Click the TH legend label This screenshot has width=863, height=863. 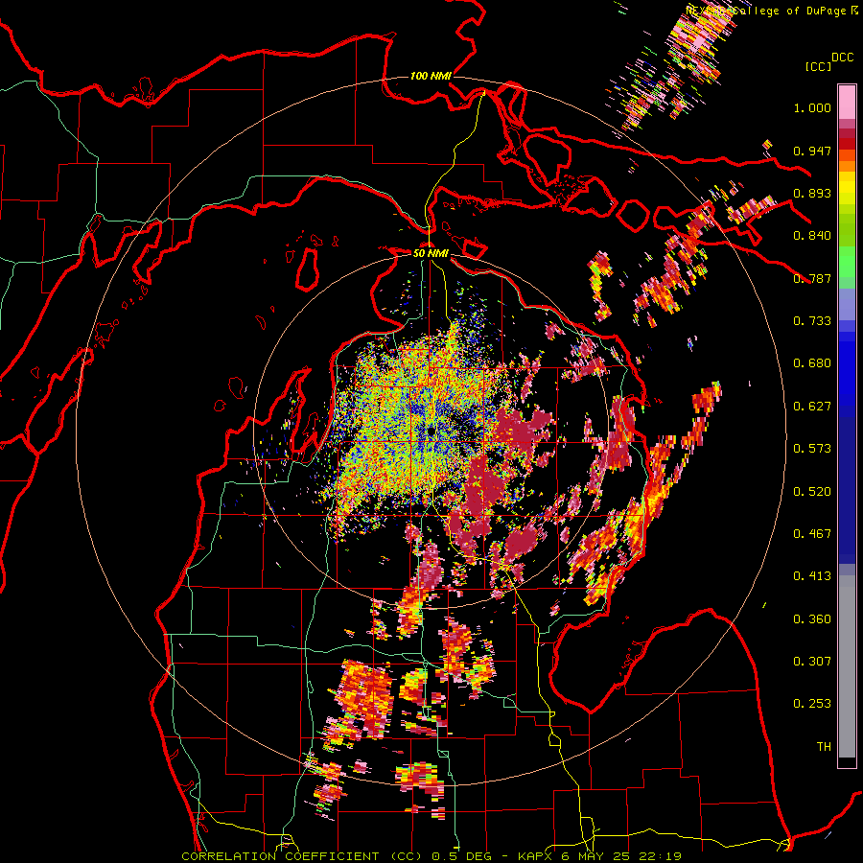[x=824, y=747]
